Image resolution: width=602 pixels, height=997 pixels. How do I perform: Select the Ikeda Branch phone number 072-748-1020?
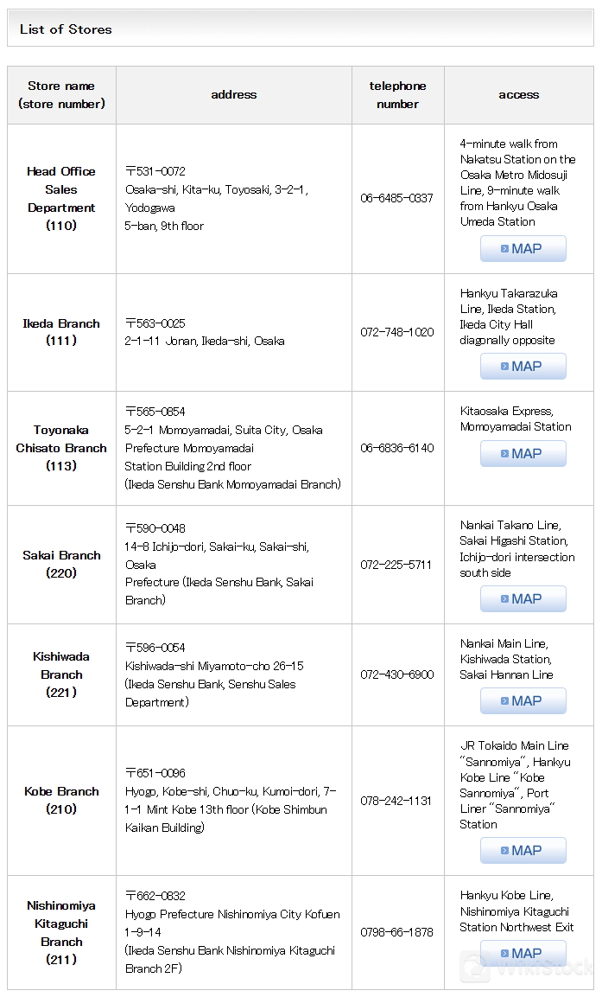tap(397, 332)
